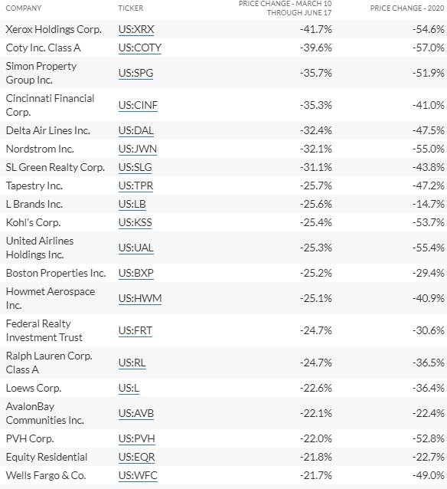Click the US:SPG ticker link
The width and height of the screenshot is (447, 489).
pyautogui.click(x=135, y=73)
